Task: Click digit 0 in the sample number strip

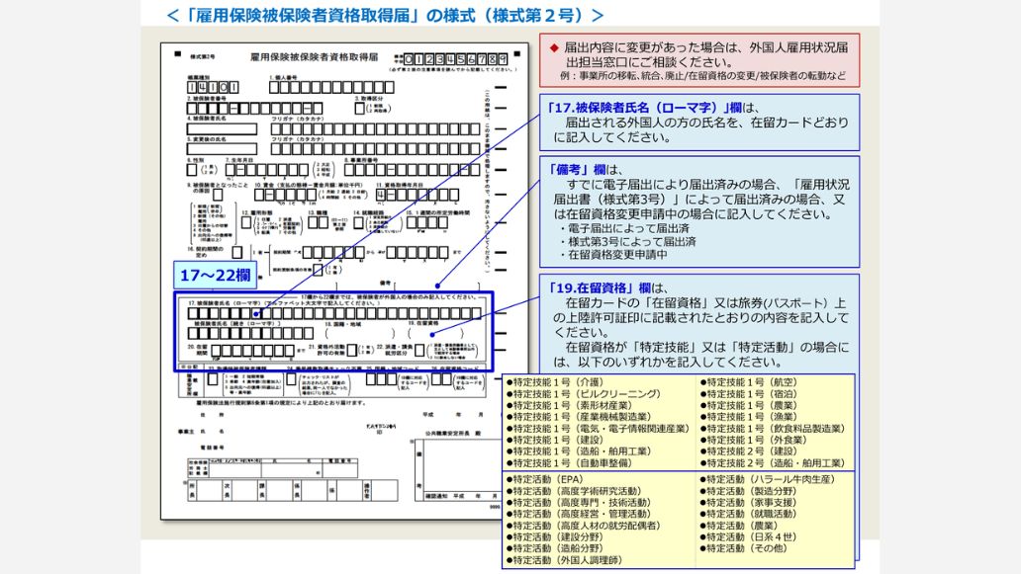Action: tap(409, 58)
